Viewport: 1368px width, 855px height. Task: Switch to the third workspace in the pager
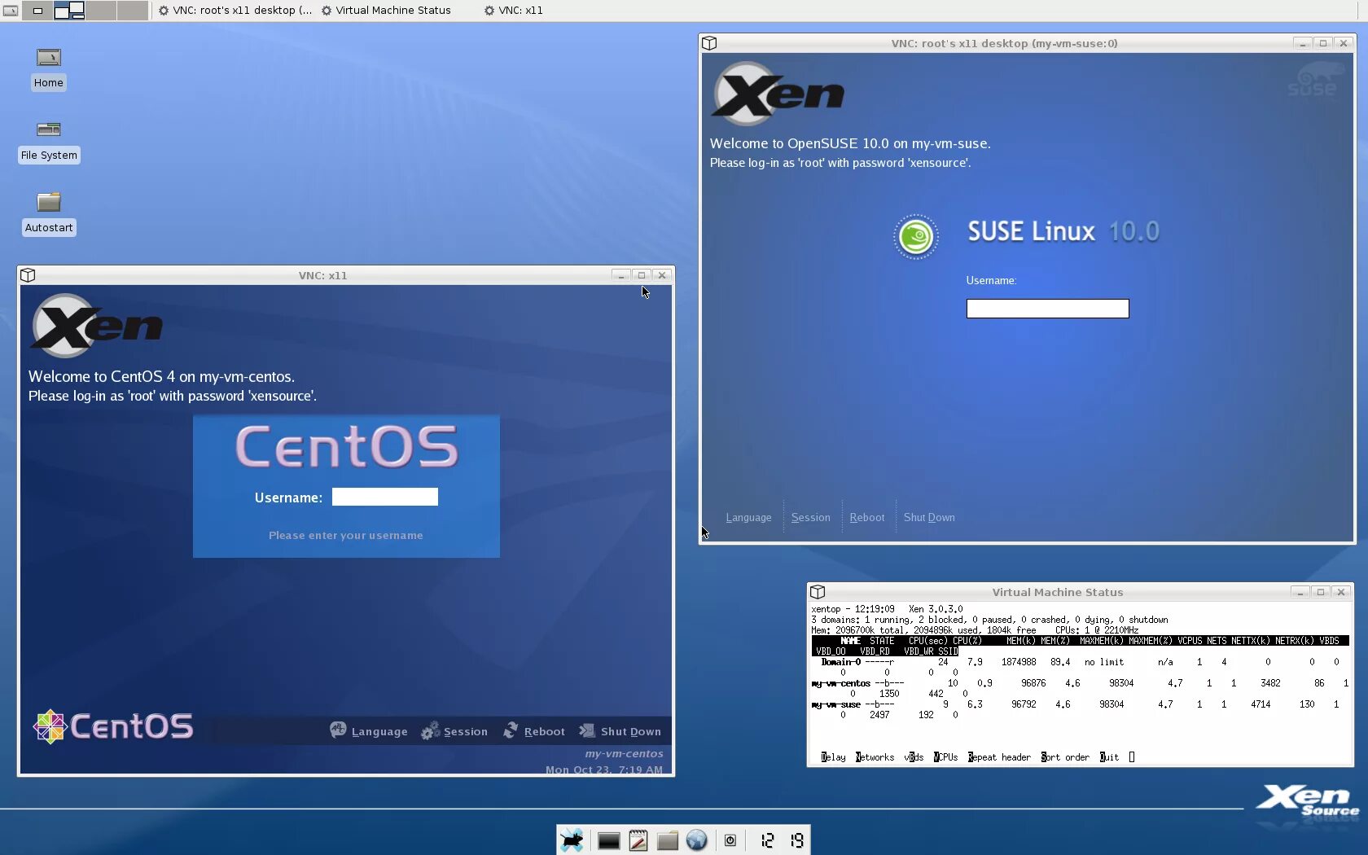101,11
